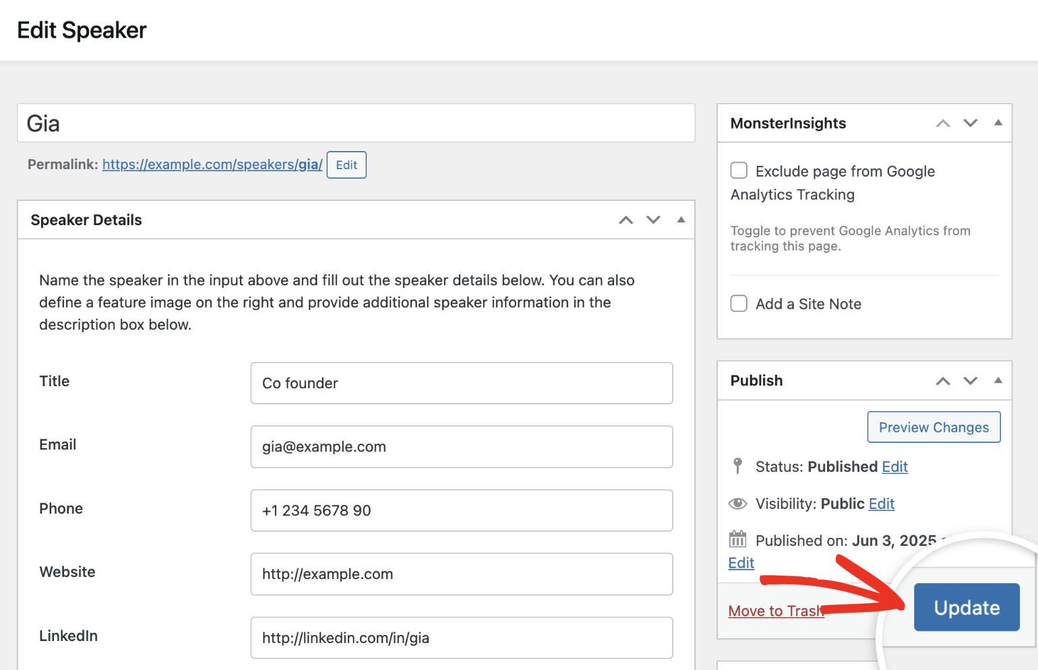Move Publish panel down

[970, 381]
